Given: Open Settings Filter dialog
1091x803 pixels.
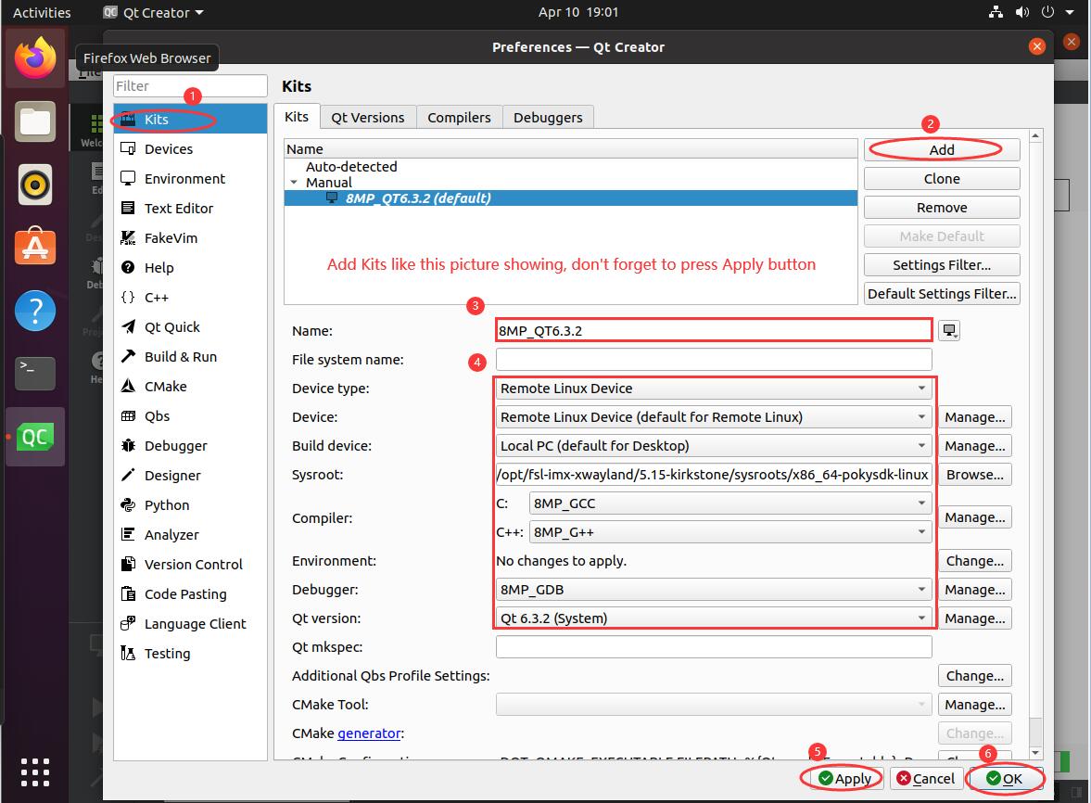Looking at the screenshot, I should pyautogui.click(x=942, y=265).
